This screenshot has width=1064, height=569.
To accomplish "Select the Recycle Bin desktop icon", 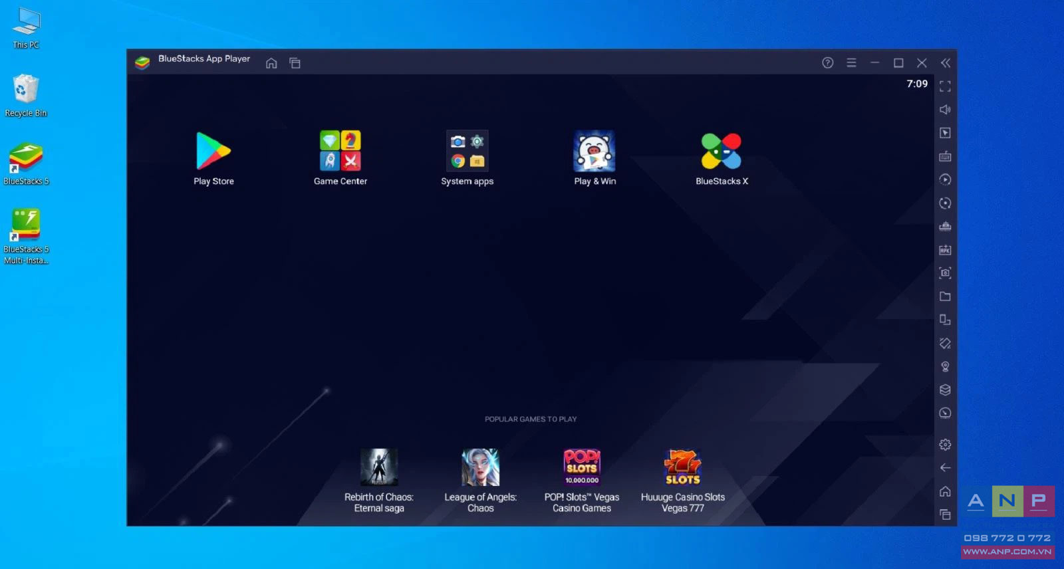I will tap(26, 96).
